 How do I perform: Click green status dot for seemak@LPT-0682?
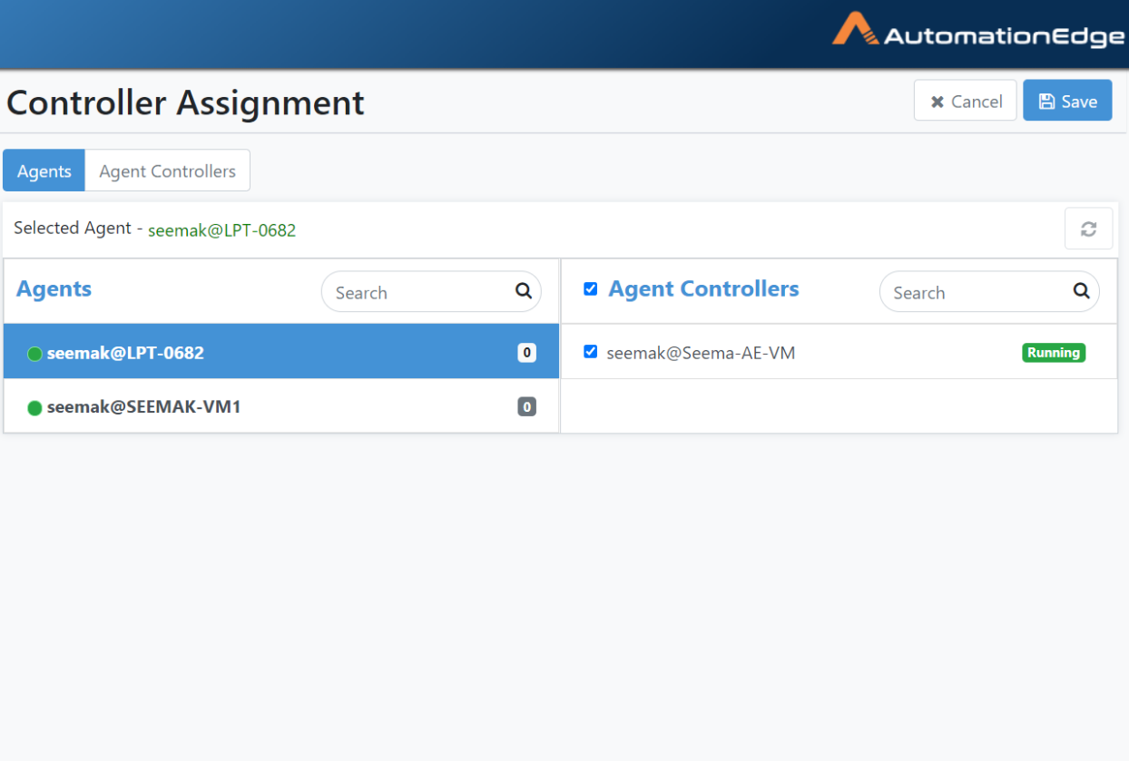click(x=34, y=354)
